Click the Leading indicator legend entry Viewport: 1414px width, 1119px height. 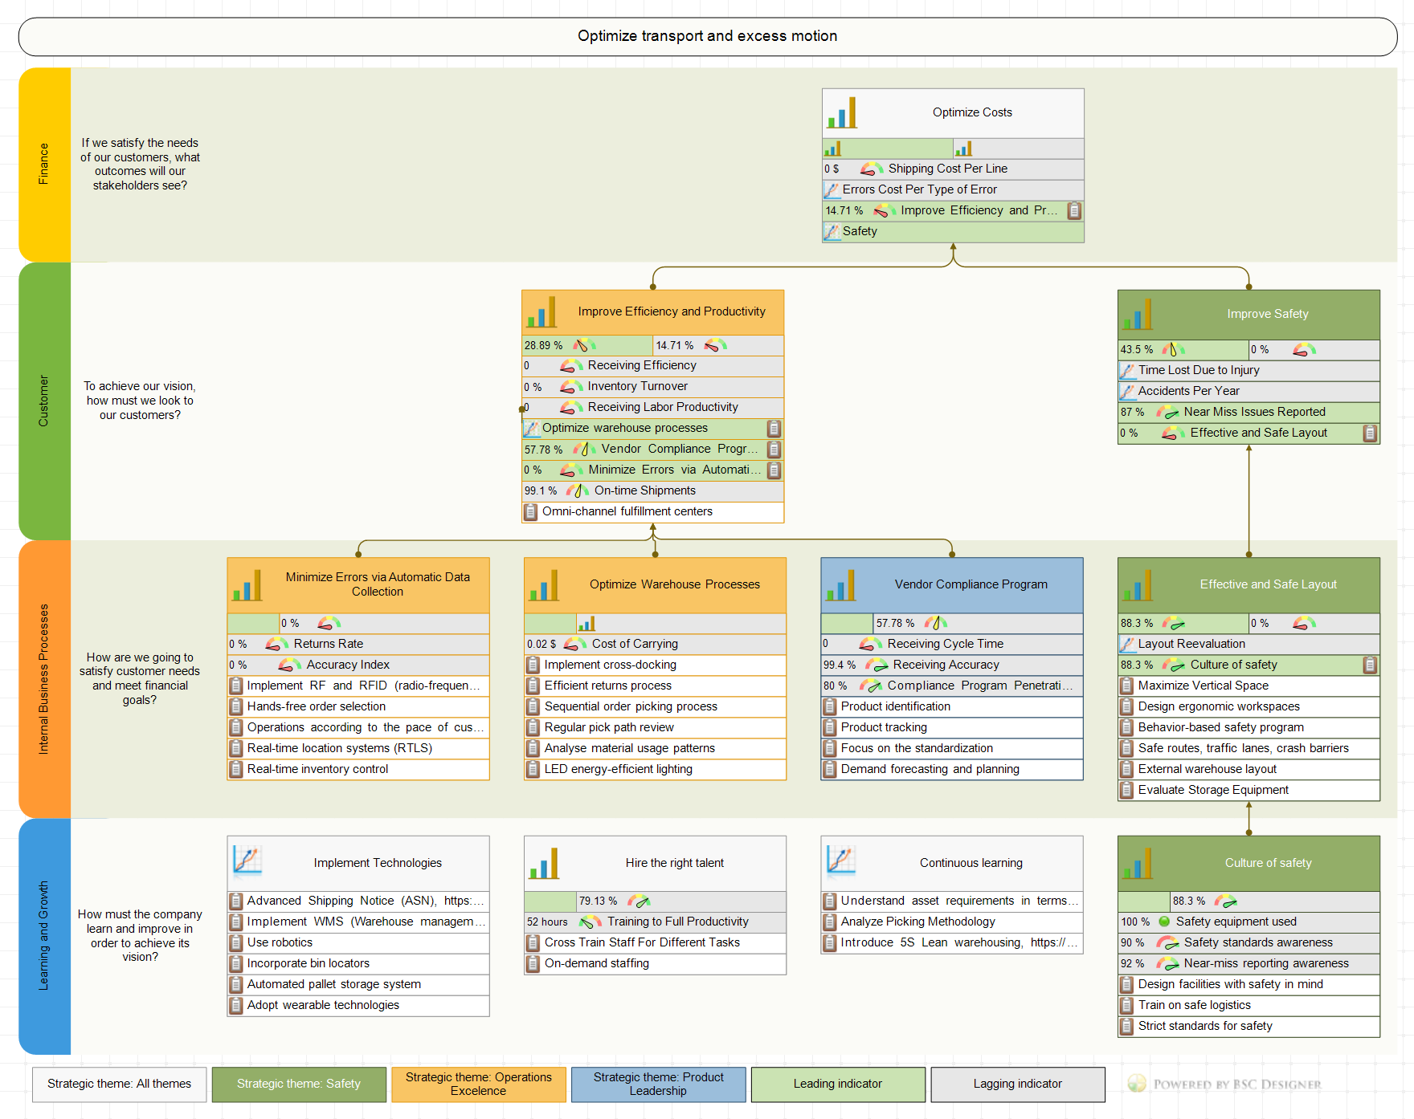click(x=838, y=1084)
